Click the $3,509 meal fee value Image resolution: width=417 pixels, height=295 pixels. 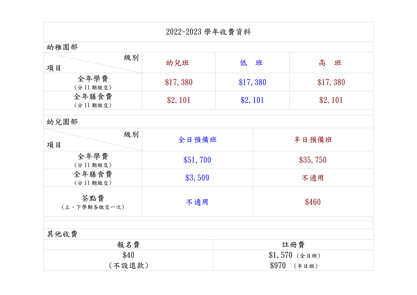click(x=197, y=178)
